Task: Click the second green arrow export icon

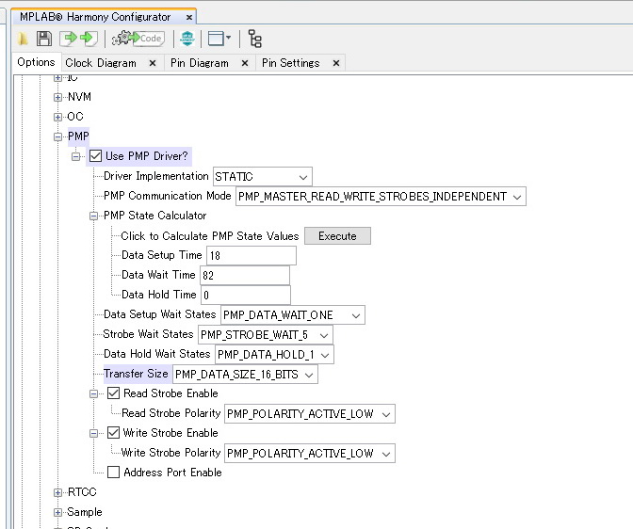Action: point(88,39)
